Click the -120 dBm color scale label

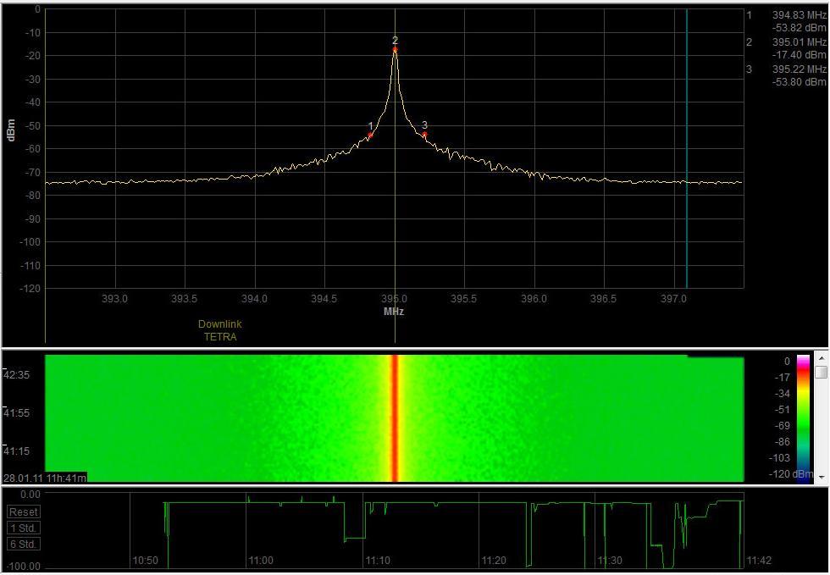point(789,474)
